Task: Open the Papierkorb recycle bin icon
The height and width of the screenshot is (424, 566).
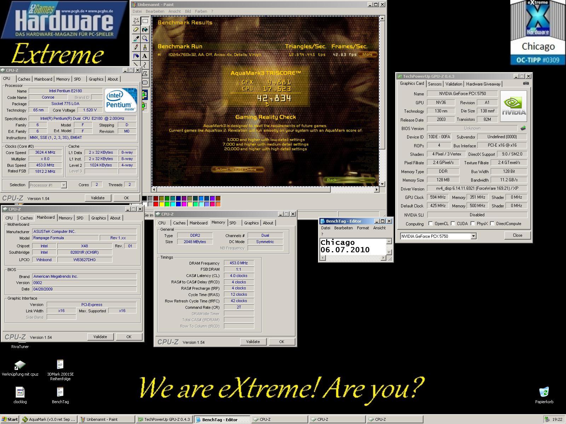Action: tap(544, 395)
